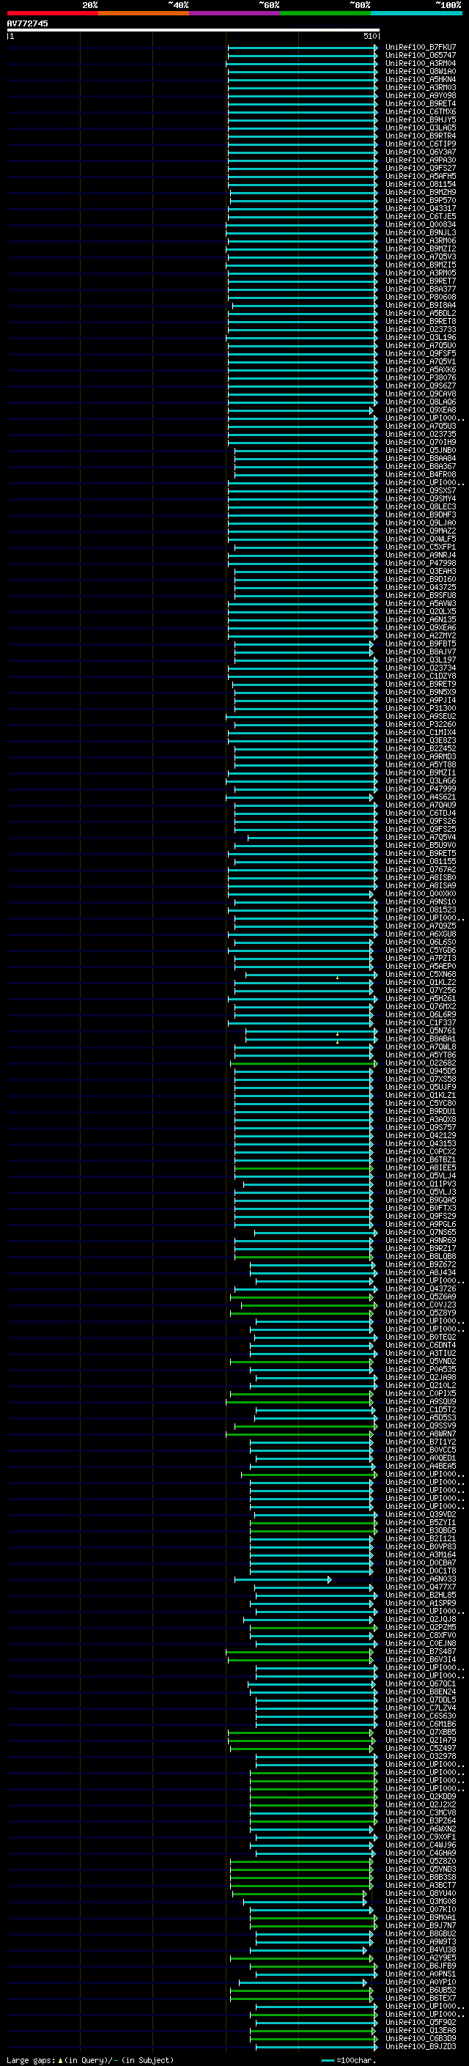Select UniRef100_A5AFH5 hit
Screen dimensions: 469x2066
[x=420, y=176]
